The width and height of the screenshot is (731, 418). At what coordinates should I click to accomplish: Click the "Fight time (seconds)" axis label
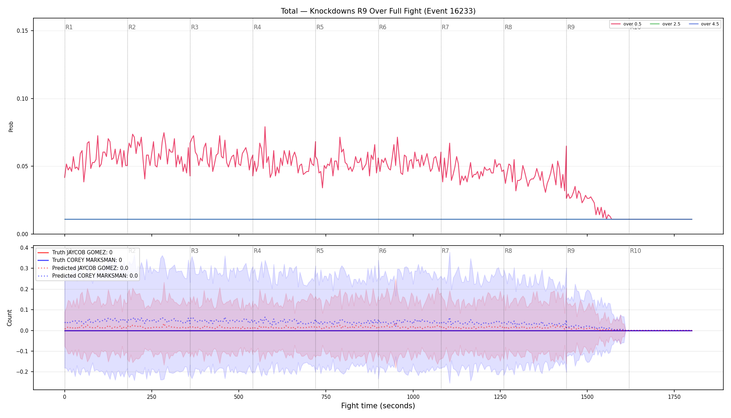(x=378, y=406)
